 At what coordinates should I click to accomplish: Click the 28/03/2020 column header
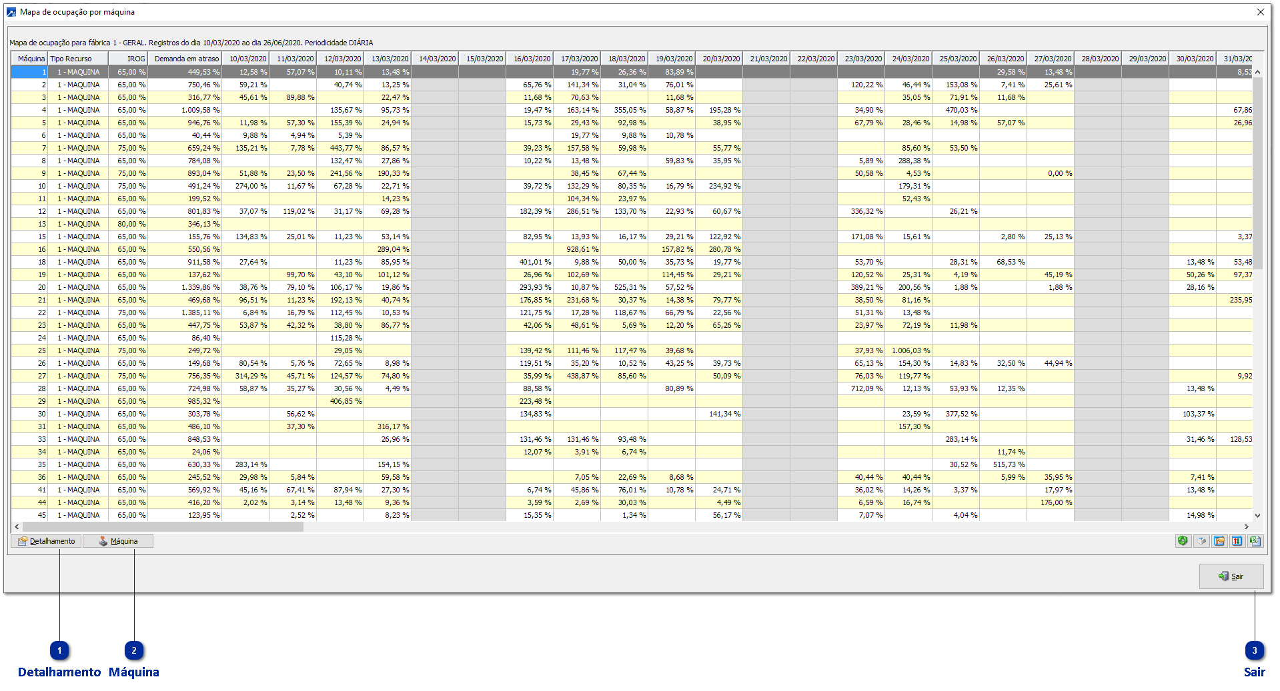(1098, 59)
